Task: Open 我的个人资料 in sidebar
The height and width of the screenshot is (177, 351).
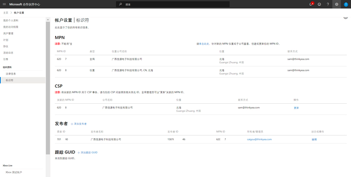Action: (11, 21)
